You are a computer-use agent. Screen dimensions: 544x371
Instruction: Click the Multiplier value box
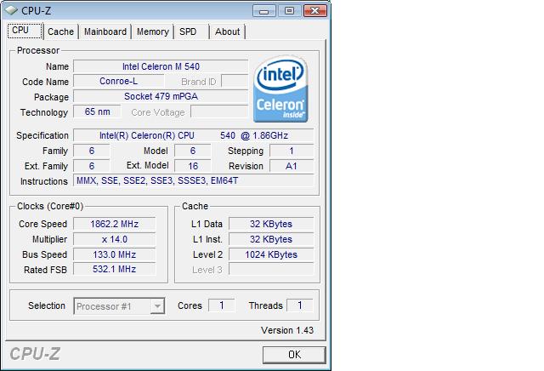pos(115,239)
